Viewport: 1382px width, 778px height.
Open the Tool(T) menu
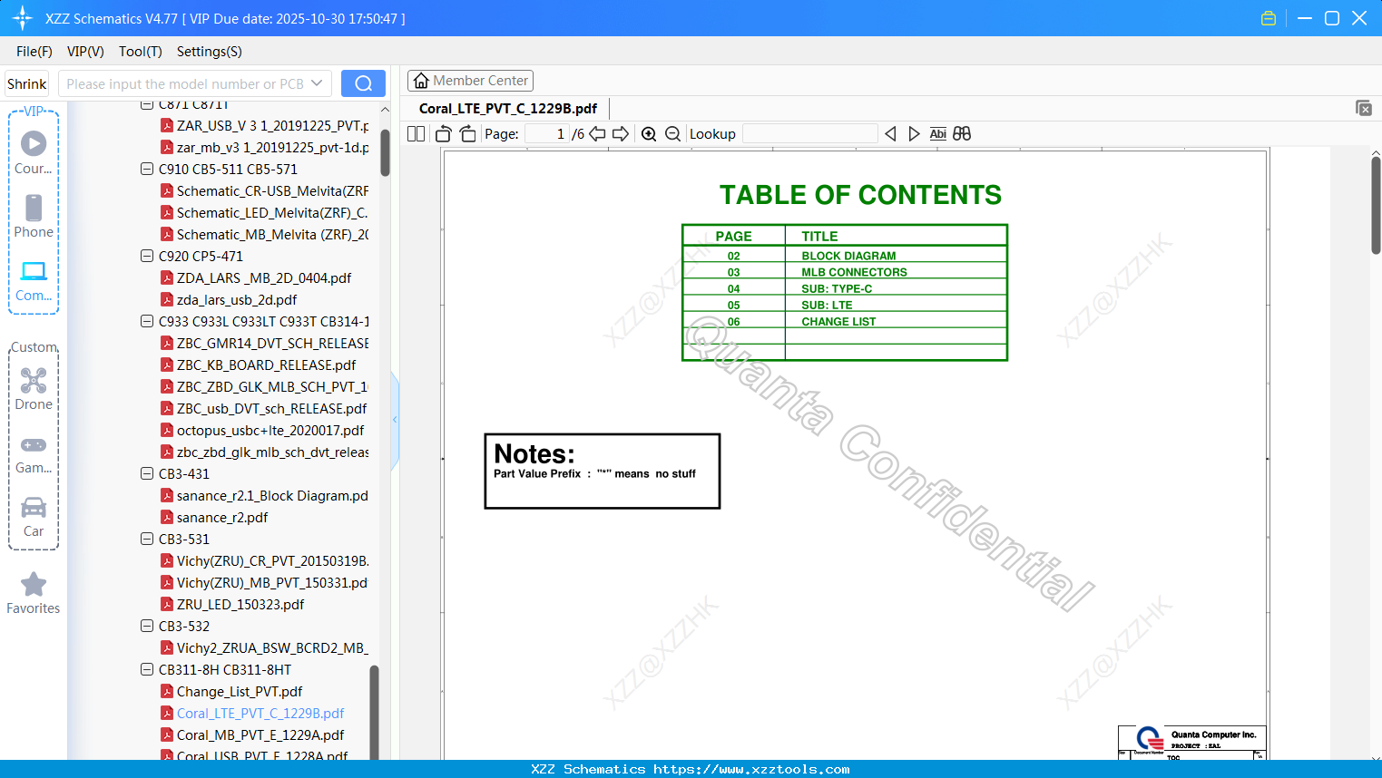pyautogui.click(x=141, y=52)
